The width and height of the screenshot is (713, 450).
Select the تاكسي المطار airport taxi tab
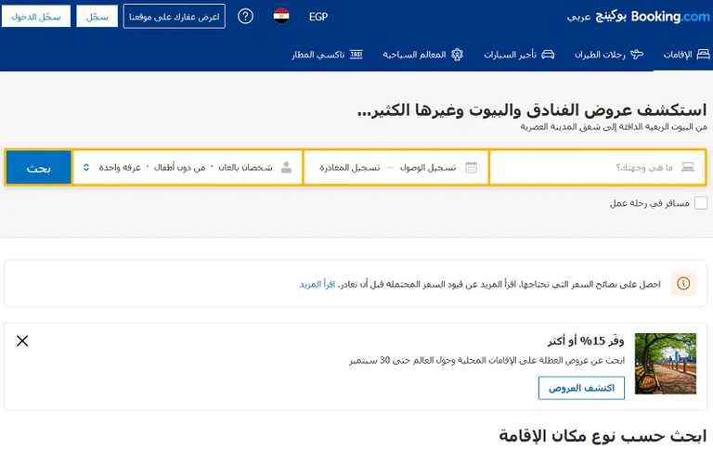[x=327, y=55]
